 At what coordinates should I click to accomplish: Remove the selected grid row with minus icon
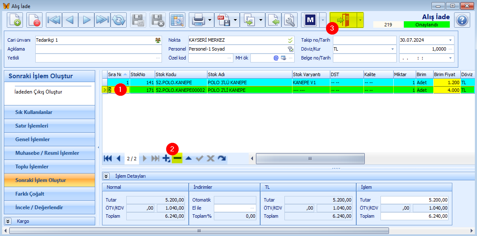tap(177, 158)
